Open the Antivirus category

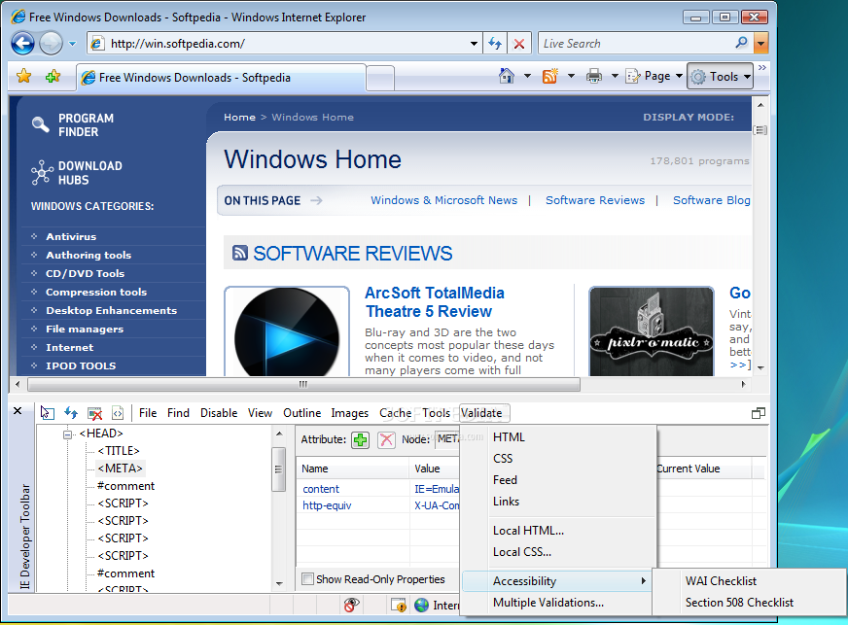[71, 237]
